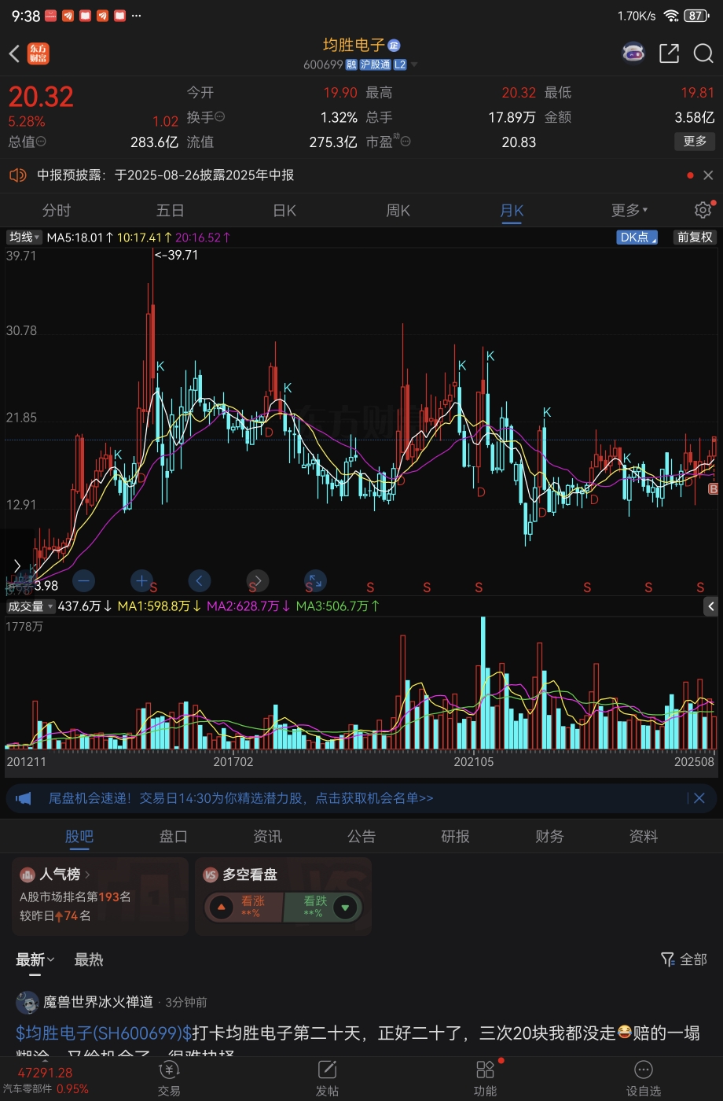Tap the speaker icon beside 中报预披露
The width and height of the screenshot is (723, 1101).
click(18, 175)
